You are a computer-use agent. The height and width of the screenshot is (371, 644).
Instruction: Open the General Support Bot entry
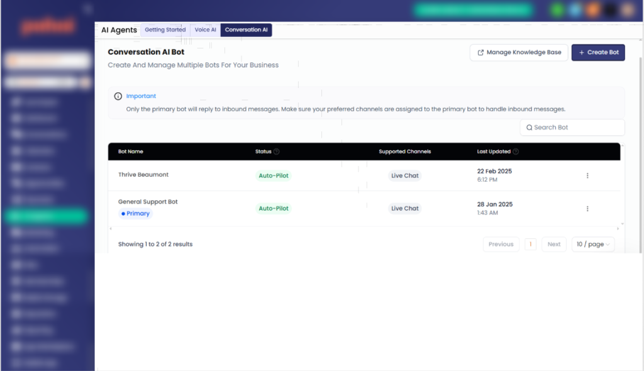pos(148,202)
